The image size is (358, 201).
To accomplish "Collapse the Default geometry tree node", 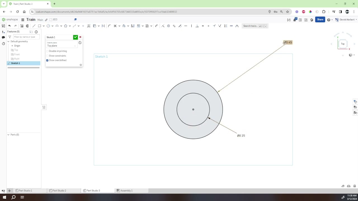I will 8,41.
